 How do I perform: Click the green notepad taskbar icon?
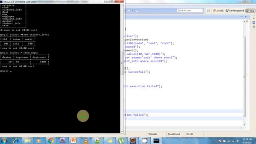coord(98,140)
